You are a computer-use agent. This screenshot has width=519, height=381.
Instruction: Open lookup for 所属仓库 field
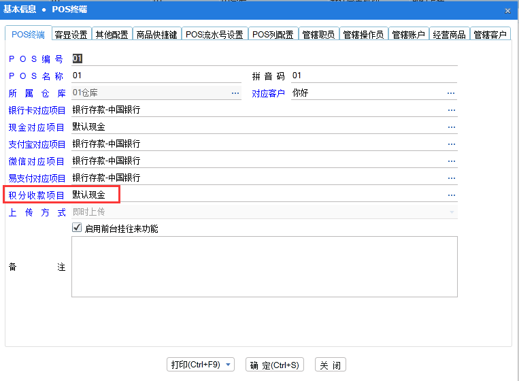click(235, 93)
